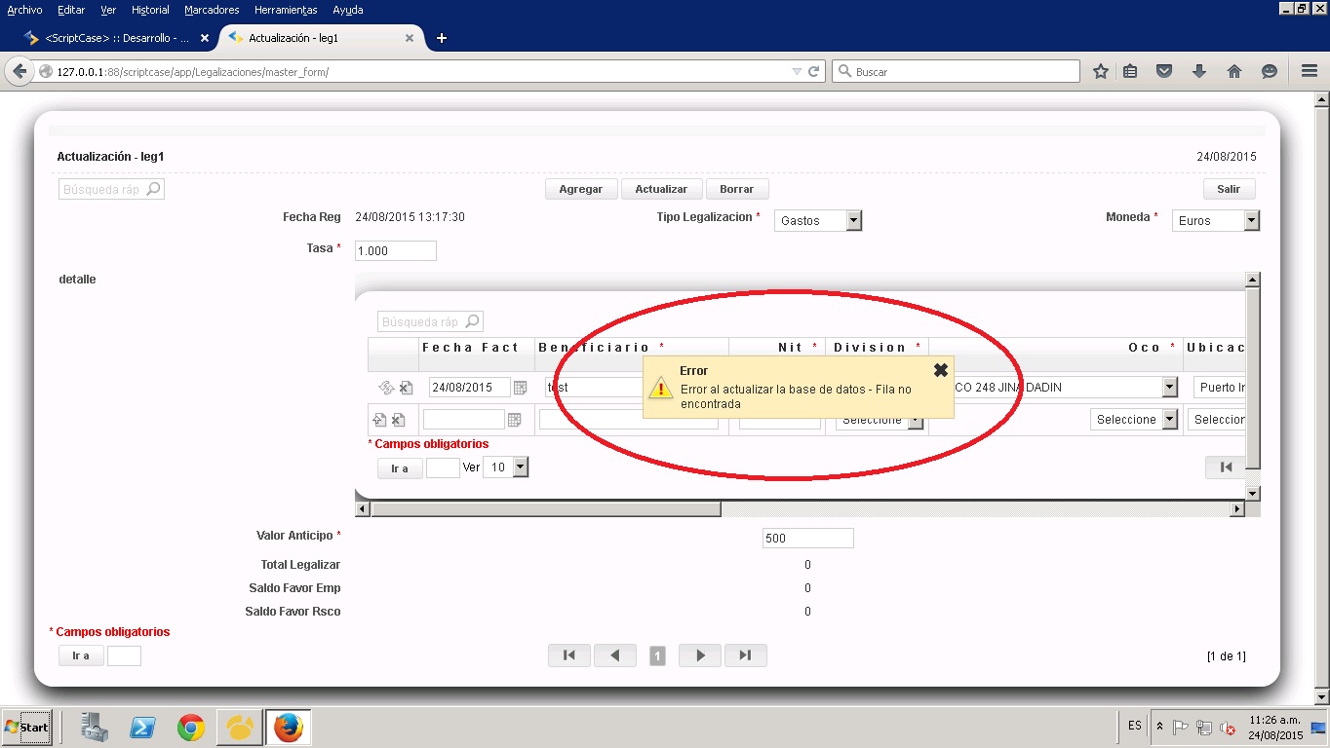Open the Herramientas menu
The image size is (1330, 748).
tap(286, 10)
